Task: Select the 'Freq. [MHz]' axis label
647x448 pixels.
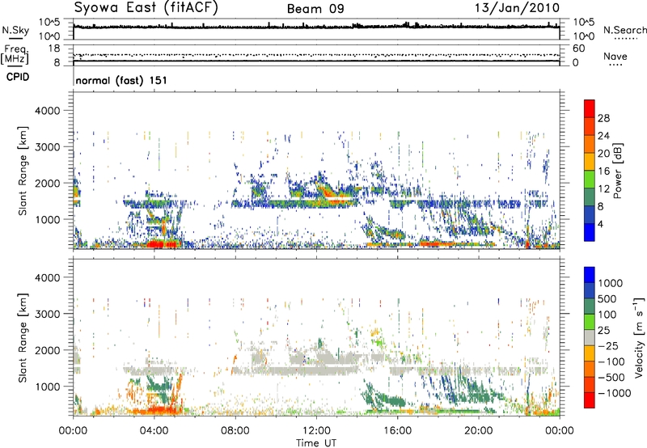Action: click(x=15, y=55)
